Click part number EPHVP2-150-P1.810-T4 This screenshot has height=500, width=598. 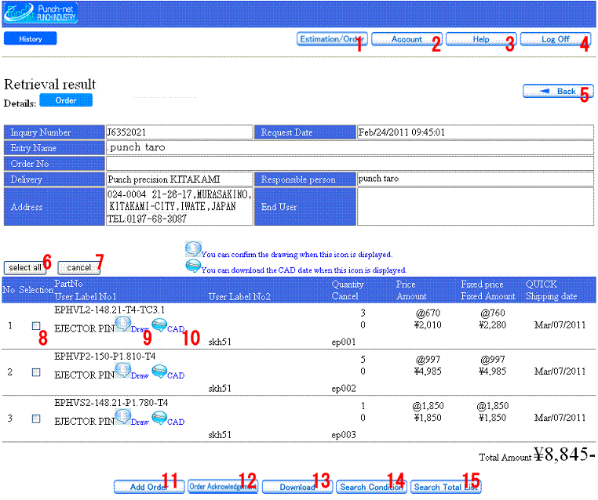[105, 357]
